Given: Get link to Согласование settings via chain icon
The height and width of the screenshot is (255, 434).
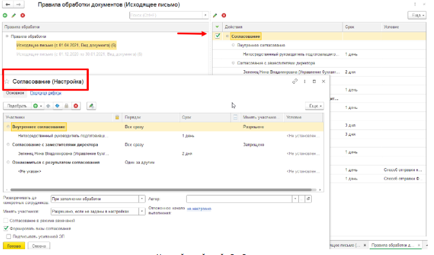Looking at the screenshot, I should pyautogui.click(x=295, y=81).
